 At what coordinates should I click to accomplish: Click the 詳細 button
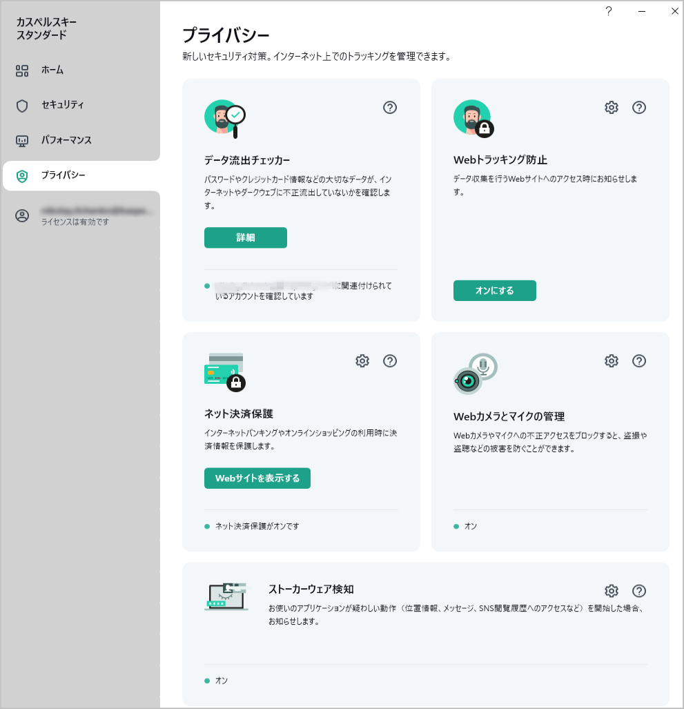pos(246,238)
